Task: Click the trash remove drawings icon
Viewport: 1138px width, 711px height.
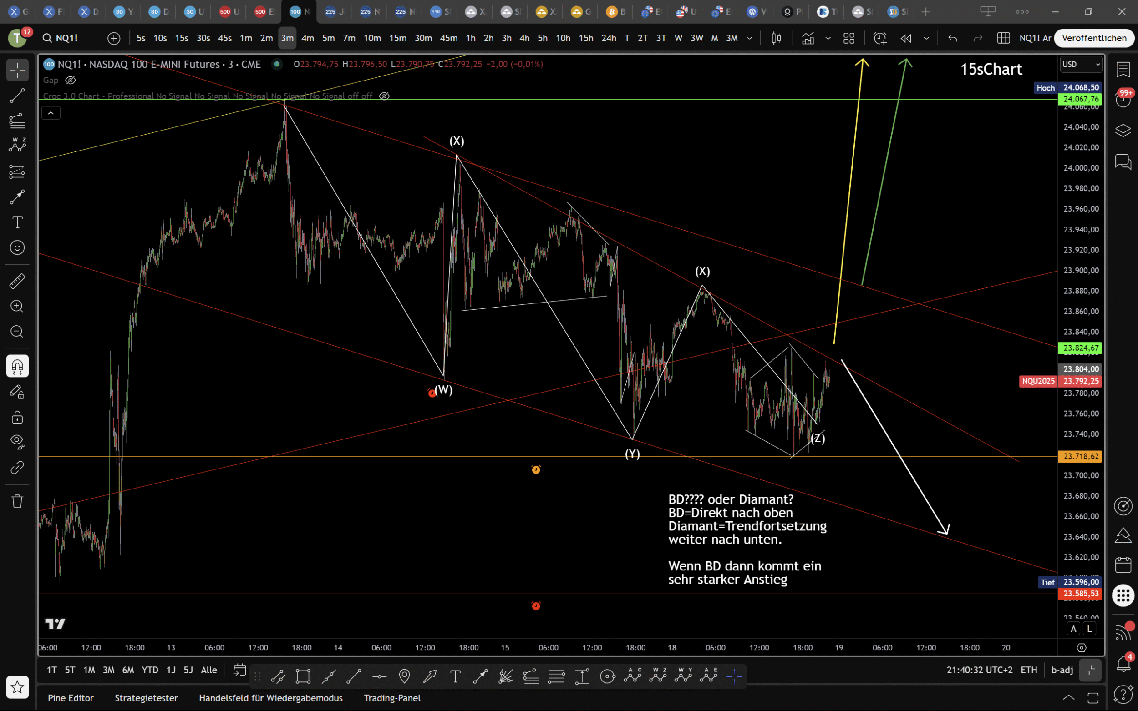Action: coord(17,501)
